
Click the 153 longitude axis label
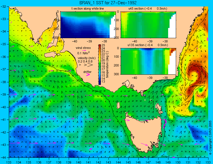(208, 162)
